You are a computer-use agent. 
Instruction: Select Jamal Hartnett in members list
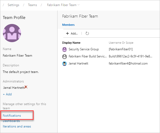pyautogui.click(x=78, y=63)
